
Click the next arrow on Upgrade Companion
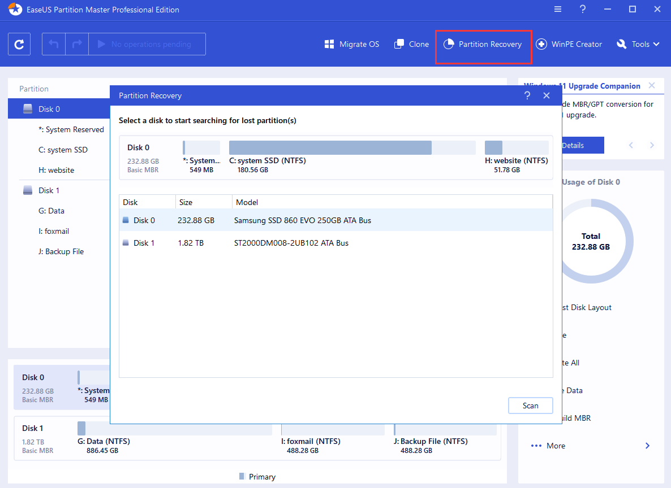pos(652,145)
